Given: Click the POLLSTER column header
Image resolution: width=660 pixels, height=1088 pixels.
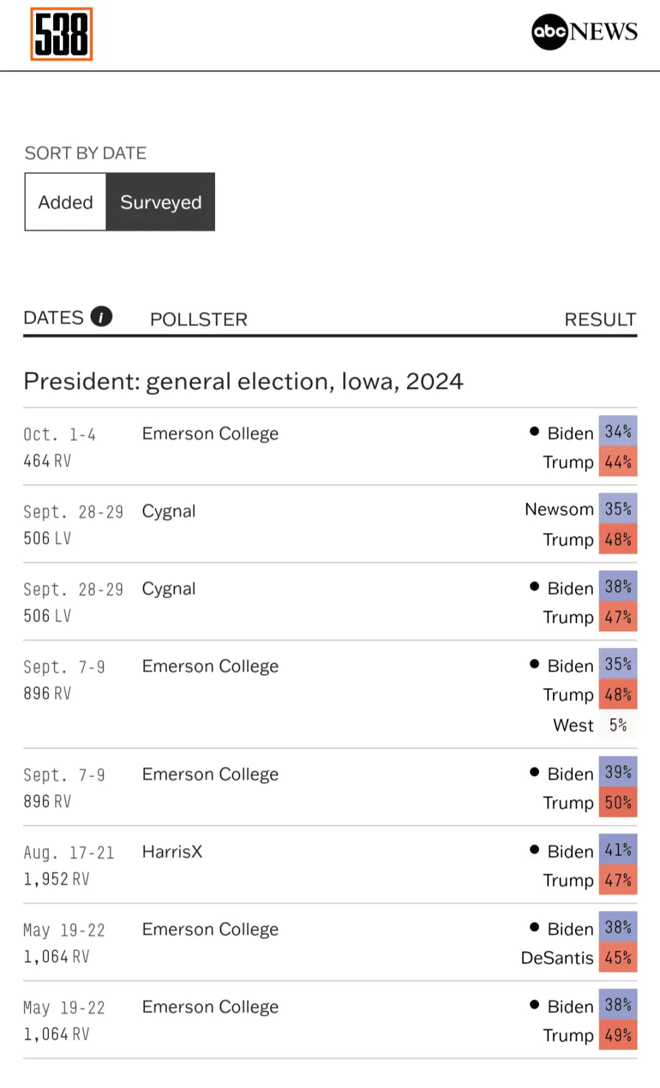Looking at the screenshot, I should coord(199,320).
